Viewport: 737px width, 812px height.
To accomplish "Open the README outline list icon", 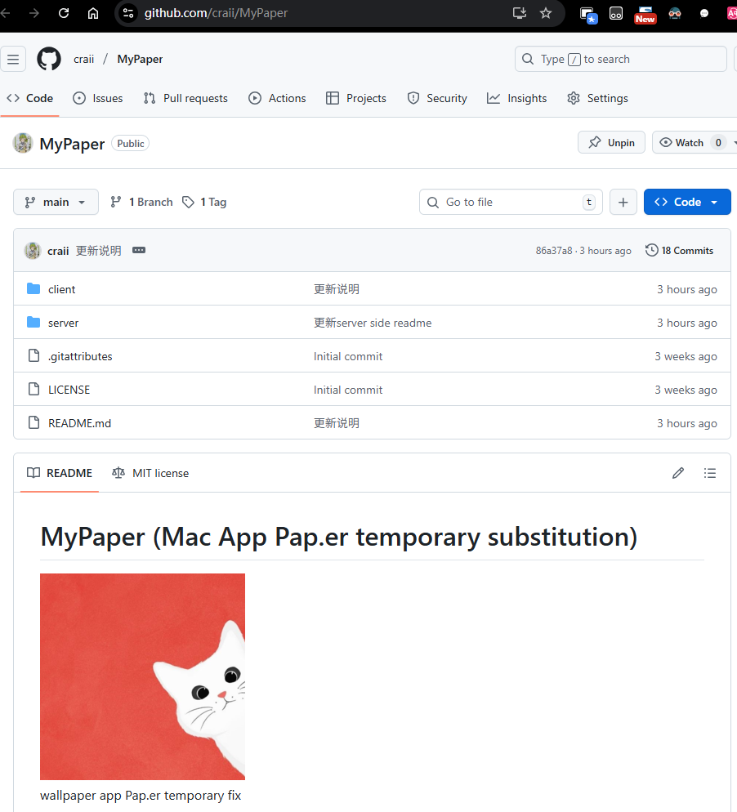I will tap(710, 473).
